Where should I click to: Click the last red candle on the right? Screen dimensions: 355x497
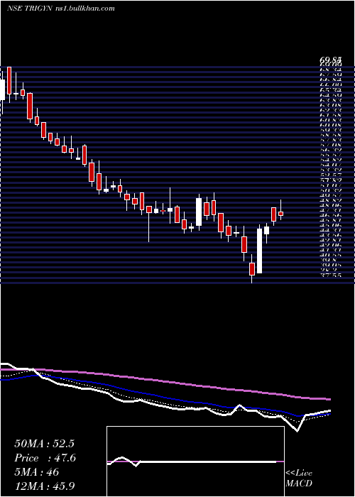click(x=281, y=214)
